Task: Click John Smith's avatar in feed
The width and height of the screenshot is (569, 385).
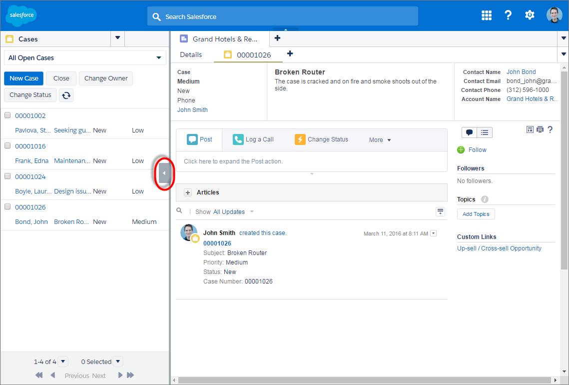Action: [x=189, y=233]
